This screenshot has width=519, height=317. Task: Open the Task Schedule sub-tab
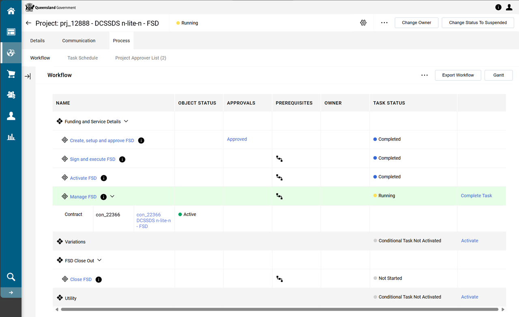(x=83, y=58)
